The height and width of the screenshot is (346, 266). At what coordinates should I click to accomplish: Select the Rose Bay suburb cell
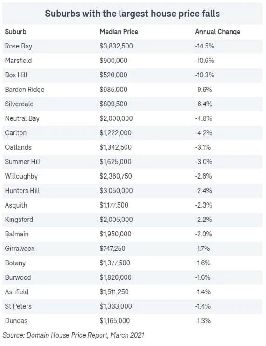pos(19,46)
